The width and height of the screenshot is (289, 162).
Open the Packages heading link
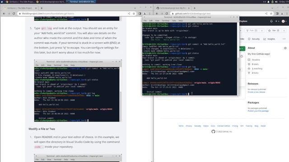click(253, 103)
